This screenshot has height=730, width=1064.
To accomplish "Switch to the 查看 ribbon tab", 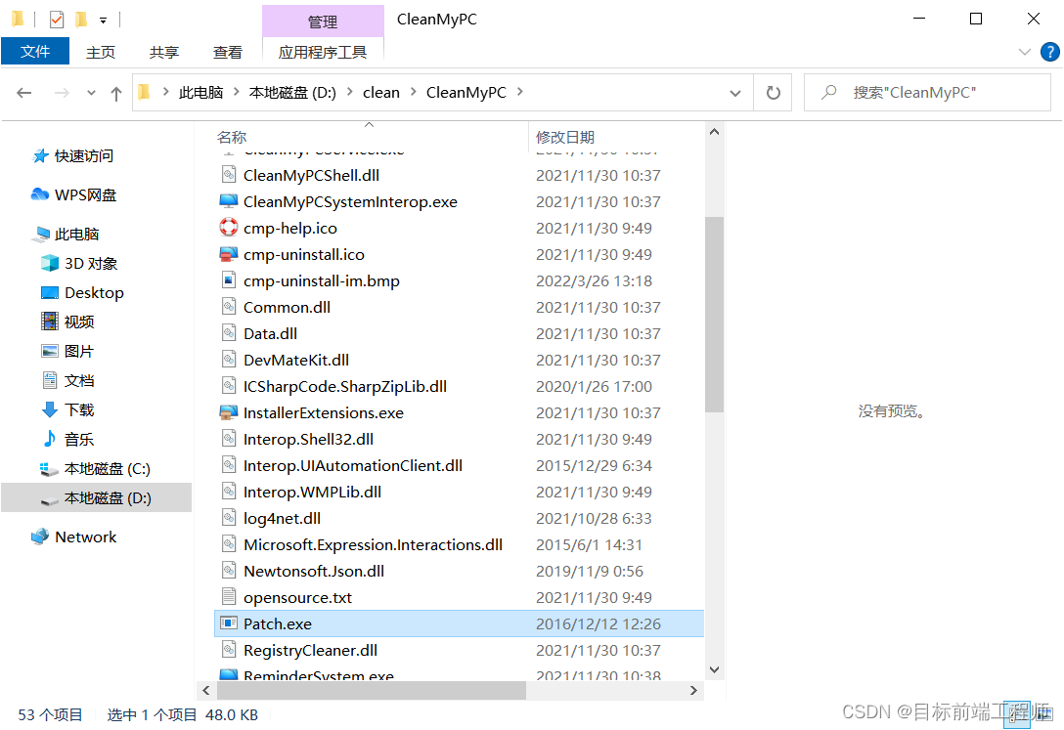I will click(x=227, y=52).
